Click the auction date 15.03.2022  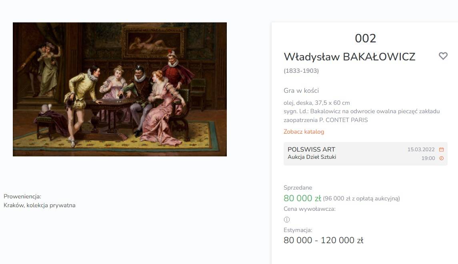coord(421,150)
